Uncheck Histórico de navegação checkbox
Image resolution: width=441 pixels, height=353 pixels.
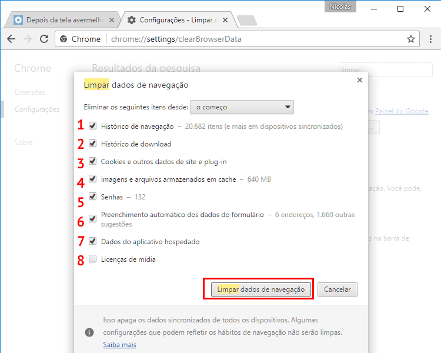pos(92,126)
